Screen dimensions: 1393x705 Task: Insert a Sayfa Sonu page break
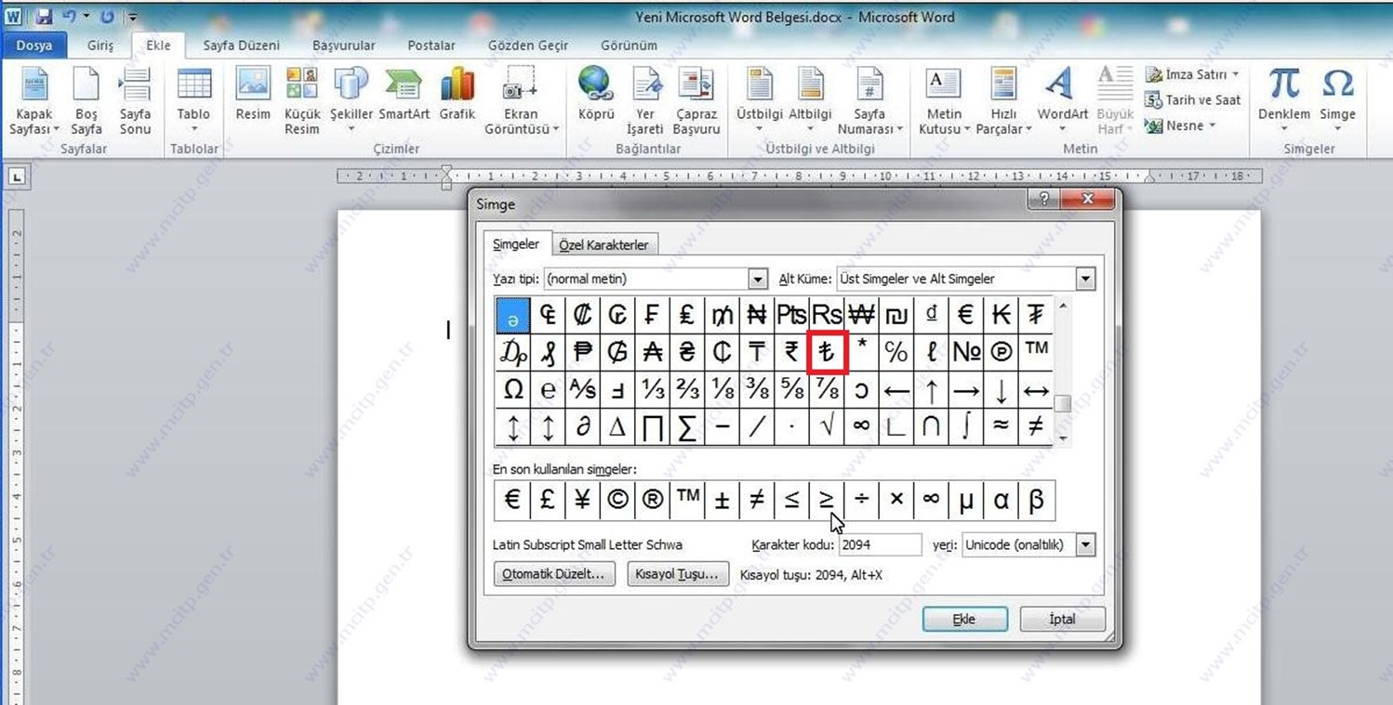coord(135,101)
